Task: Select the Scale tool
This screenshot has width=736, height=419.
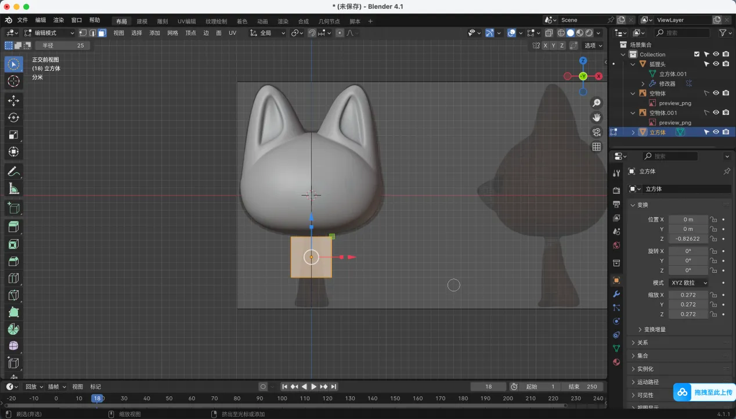Action: (13, 135)
